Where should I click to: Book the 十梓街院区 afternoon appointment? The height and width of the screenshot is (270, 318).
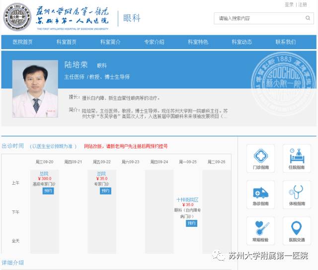click(191, 223)
